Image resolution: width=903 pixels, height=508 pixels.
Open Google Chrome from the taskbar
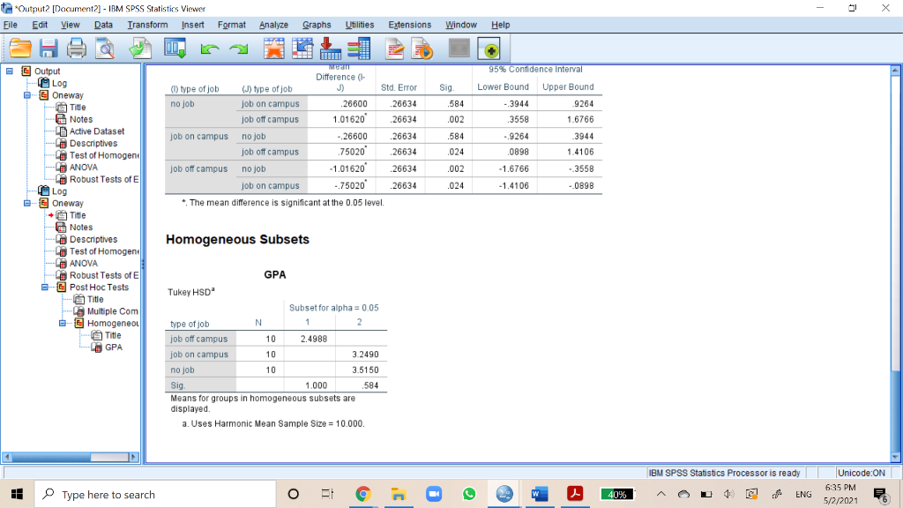pyautogui.click(x=362, y=494)
